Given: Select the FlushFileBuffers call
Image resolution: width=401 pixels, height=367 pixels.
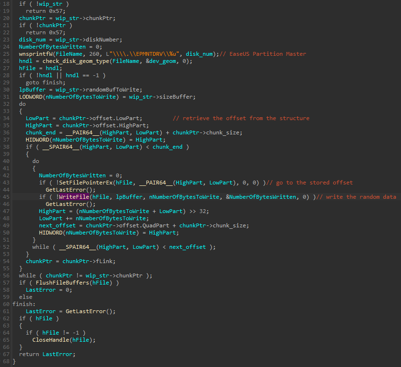Looking at the screenshot, I should 62,283.
